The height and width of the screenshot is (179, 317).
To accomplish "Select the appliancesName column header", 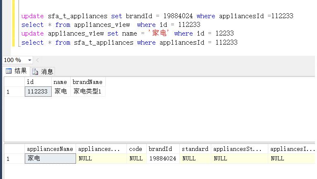I will point(50,149).
